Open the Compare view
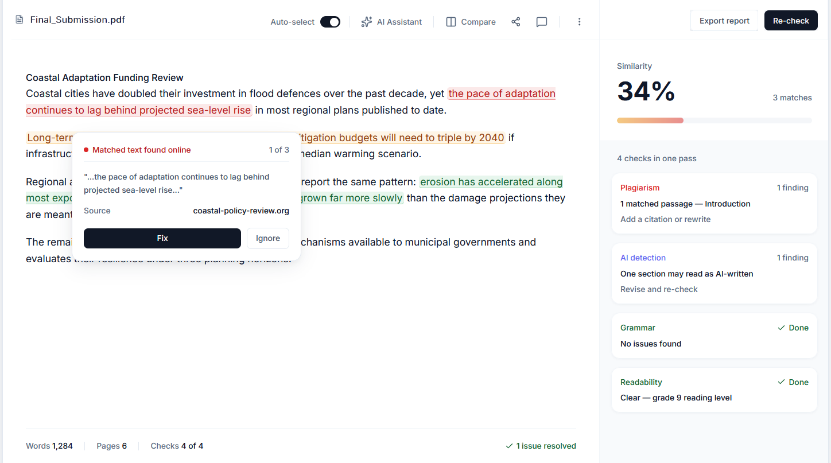Screen dimensions: 831x463 pos(471,22)
